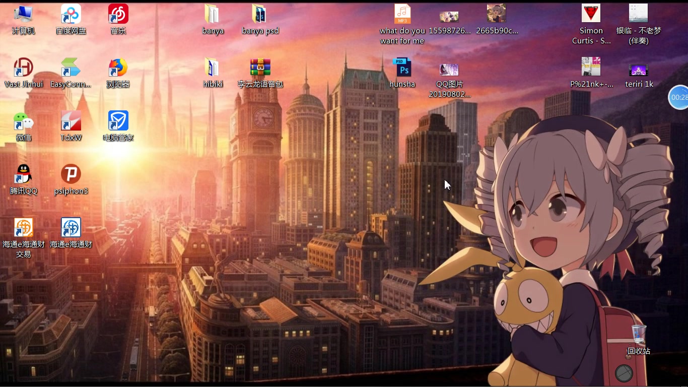The width and height of the screenshot is (688, 387).
Task: Select the Simon Curtis audio file
Action: [591, 14]
